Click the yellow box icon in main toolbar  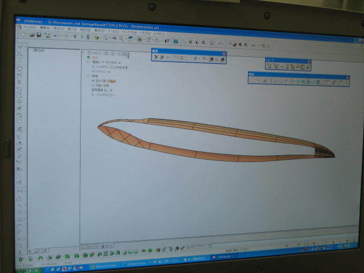pos(97,38)
